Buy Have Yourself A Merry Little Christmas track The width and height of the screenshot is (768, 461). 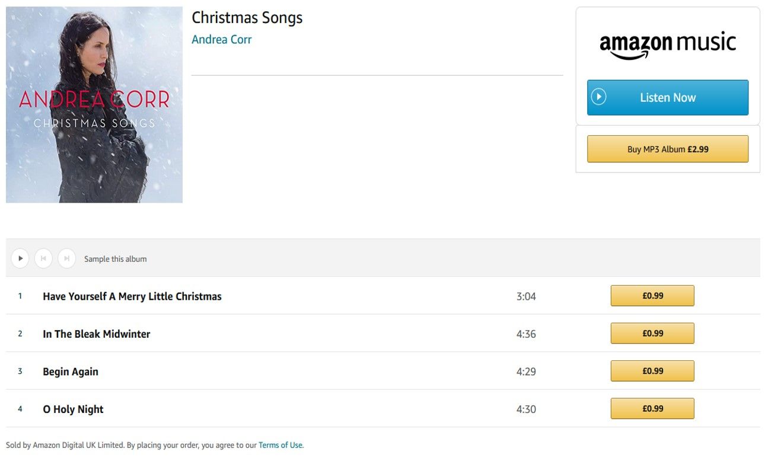652,296
